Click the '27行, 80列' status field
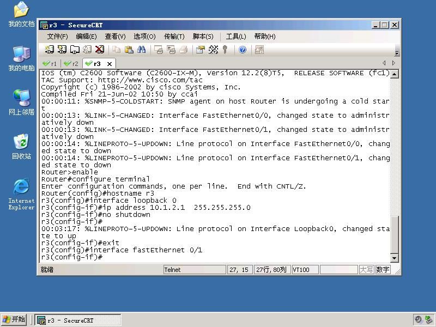436x327 pixels. (x=272, y=270)
